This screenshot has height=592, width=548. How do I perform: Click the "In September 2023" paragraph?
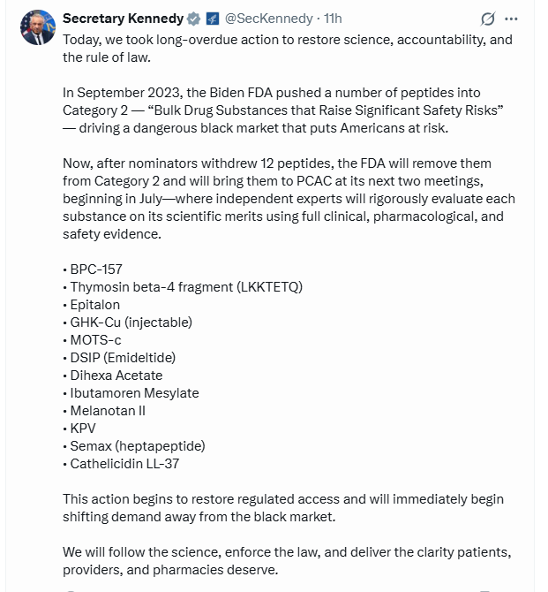(283, 110)
